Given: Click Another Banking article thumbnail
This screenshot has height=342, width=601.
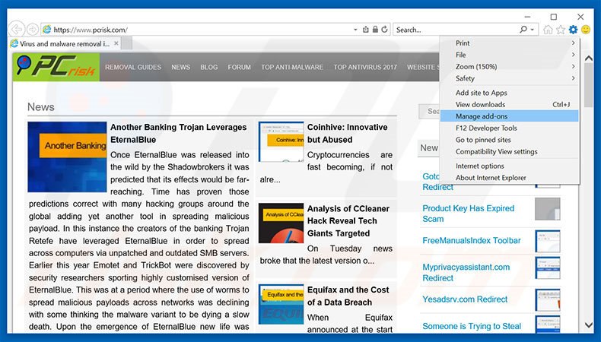Looking at the screenshot, I should pyautogui.click(x=67, y=157).
